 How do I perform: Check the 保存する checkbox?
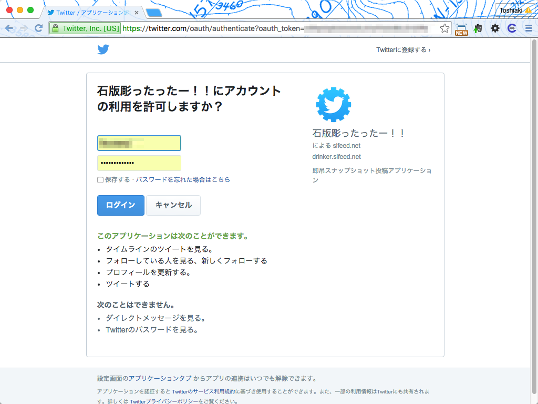pos(100,180)
